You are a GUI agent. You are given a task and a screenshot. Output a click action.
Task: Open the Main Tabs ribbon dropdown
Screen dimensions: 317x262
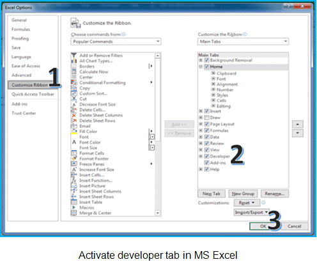[x=243, y=42]
